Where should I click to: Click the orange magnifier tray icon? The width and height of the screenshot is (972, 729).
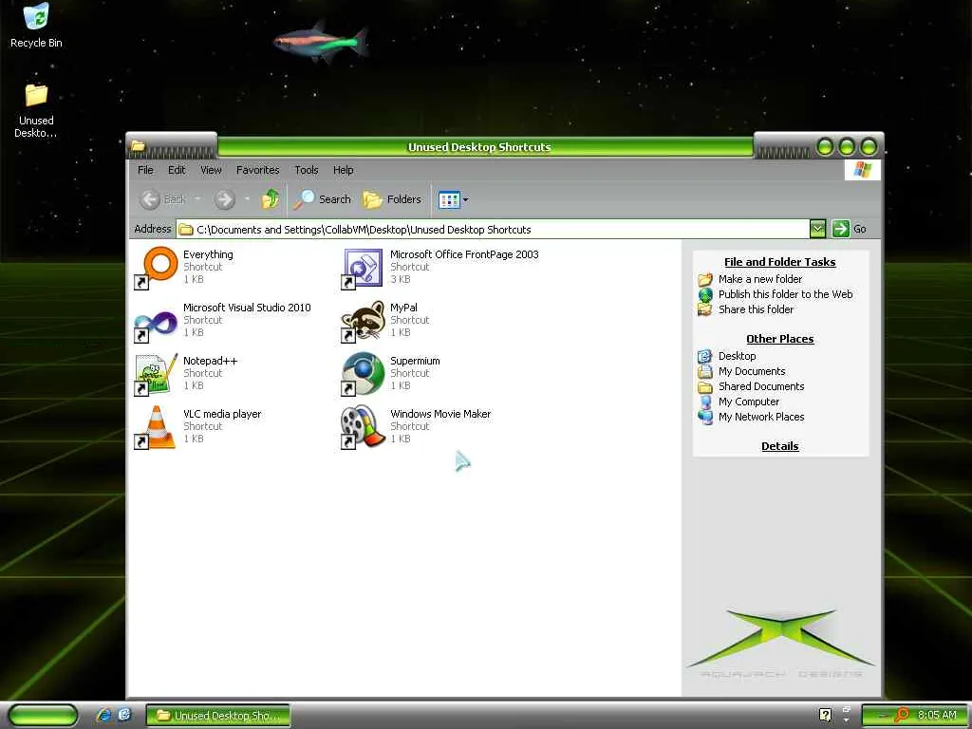(x=901, y=715)
